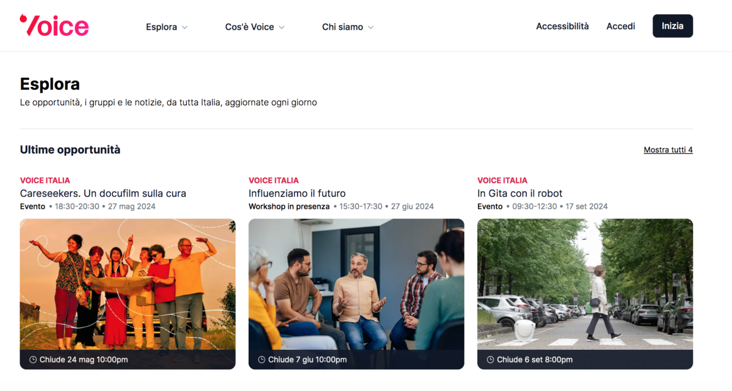Click the robot crosswalk street photo
This screenshot has width=732, height=391.
coord(585,284)
